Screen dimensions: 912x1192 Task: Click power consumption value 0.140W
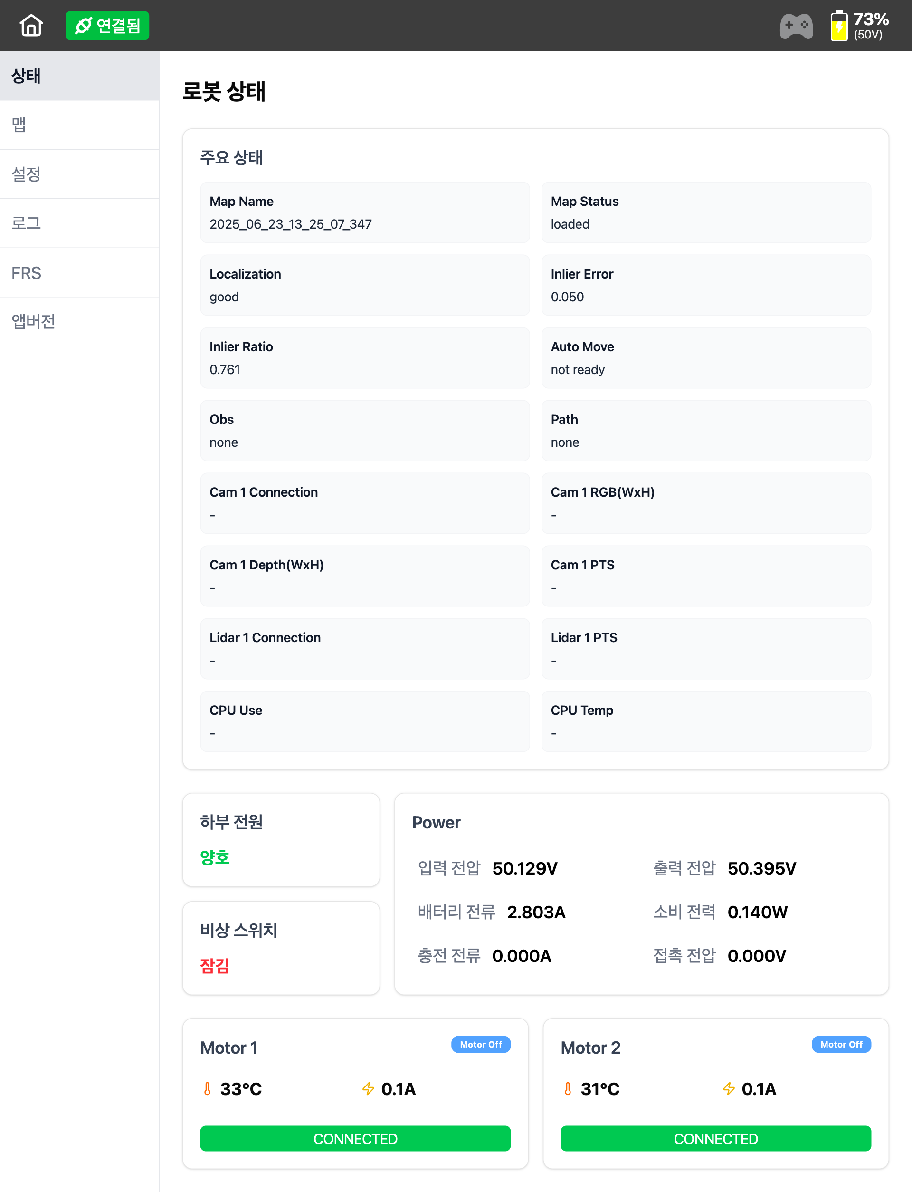pyautogui.click(x=757, y=913)
